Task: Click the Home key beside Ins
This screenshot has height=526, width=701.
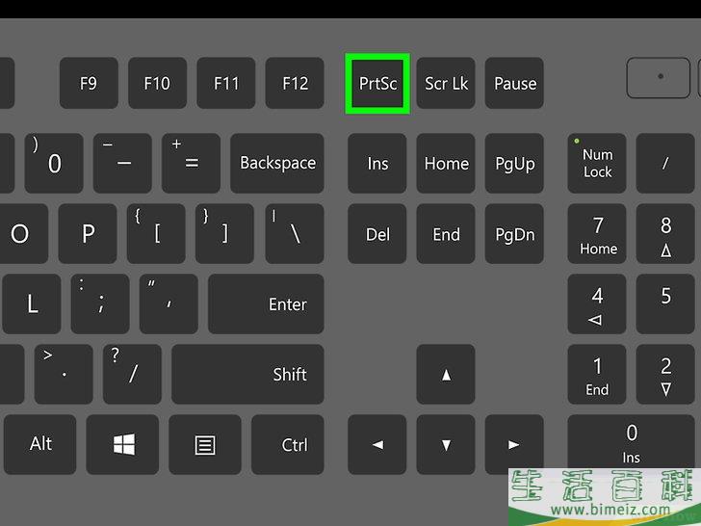Action: point(446,163)
